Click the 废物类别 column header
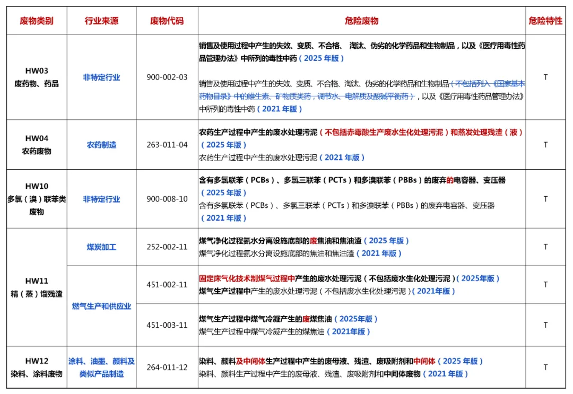This screenshot has width=573, height=394. click(x=36, y=21)
